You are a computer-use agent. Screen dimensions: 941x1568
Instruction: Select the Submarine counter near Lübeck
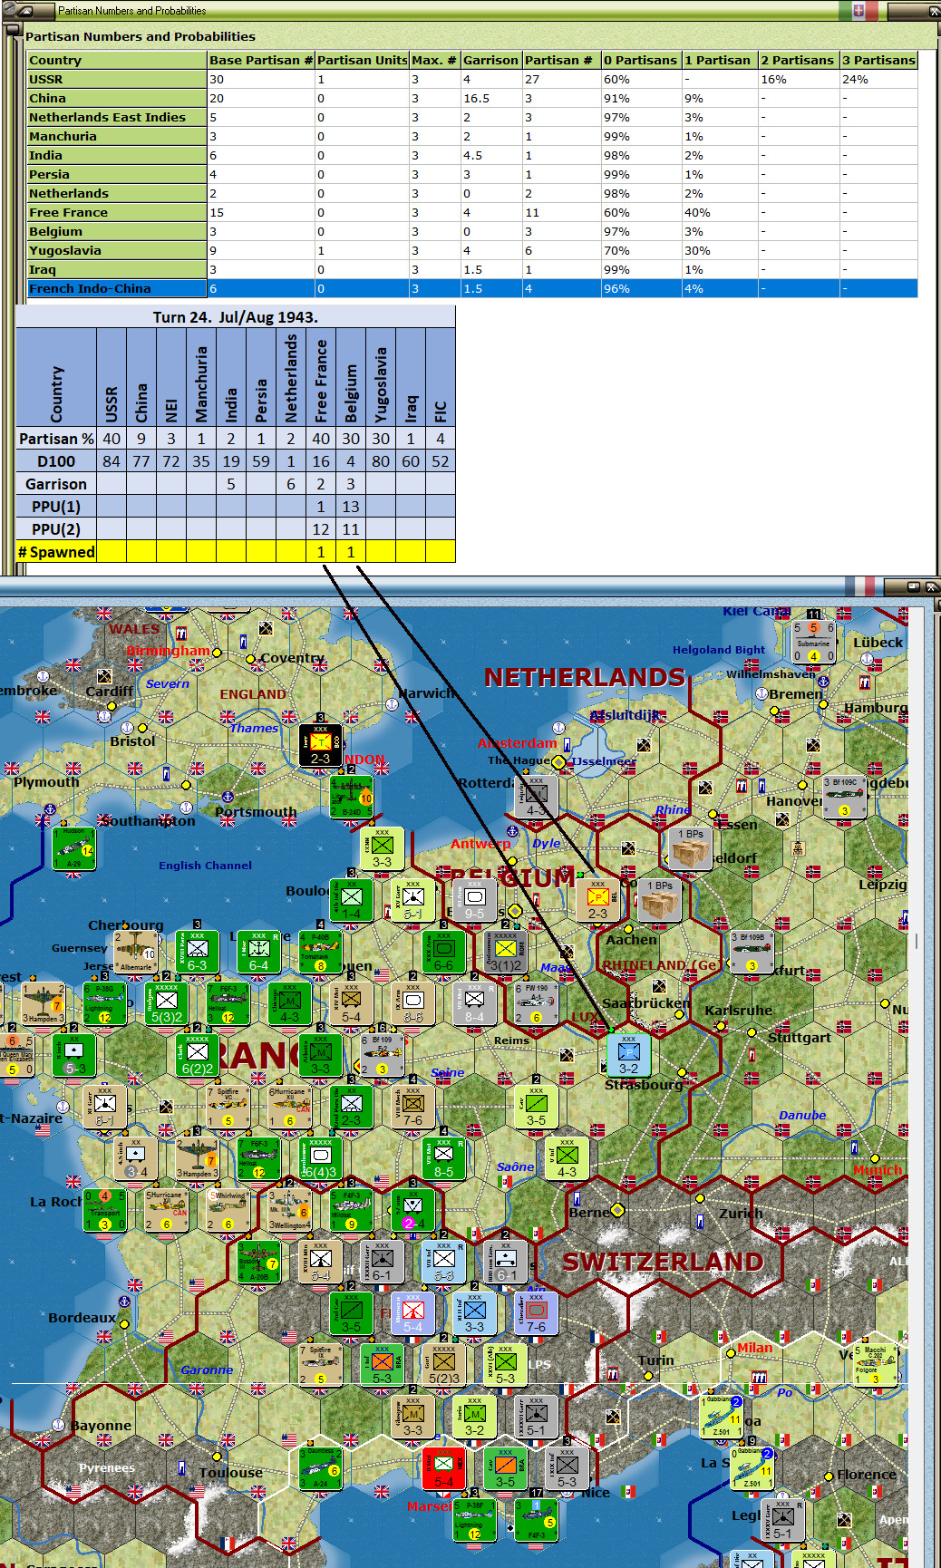pos(813,642)
